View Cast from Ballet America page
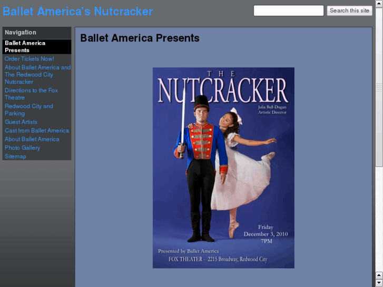Image resolution: width=383 pixels, height=287 pixels. coord(37,131)
